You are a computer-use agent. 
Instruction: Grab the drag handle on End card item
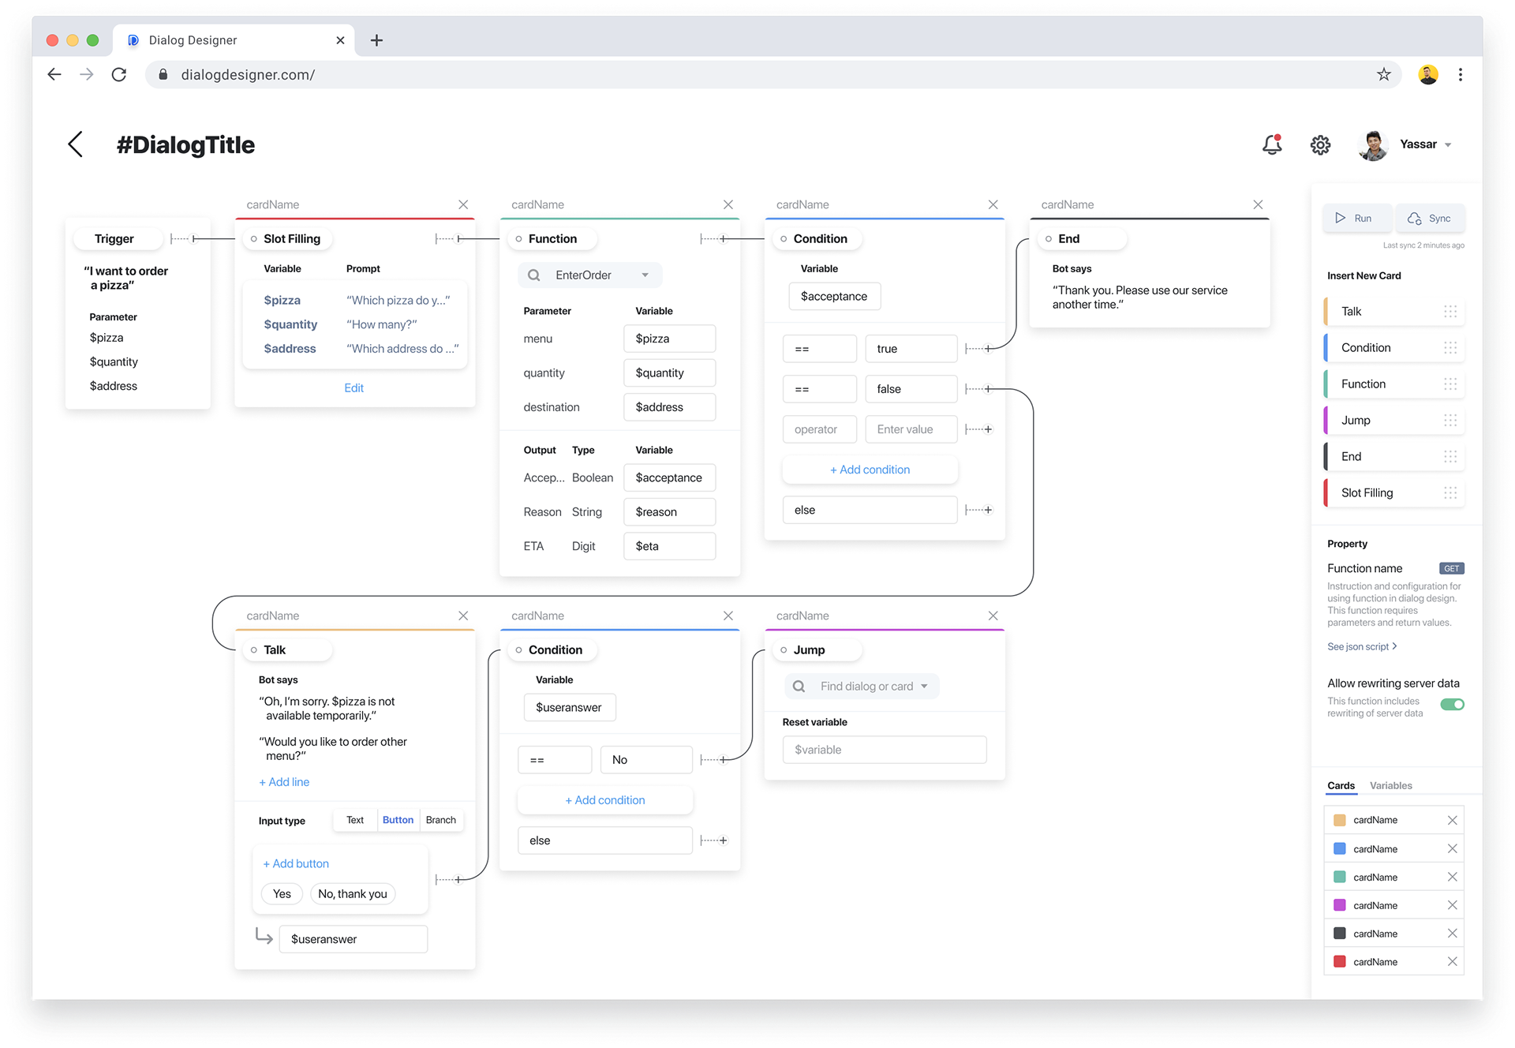(x=1450, y=456)
